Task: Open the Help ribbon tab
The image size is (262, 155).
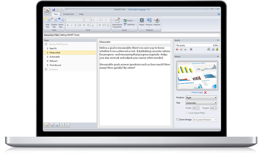Action: [x=81, y=14]
